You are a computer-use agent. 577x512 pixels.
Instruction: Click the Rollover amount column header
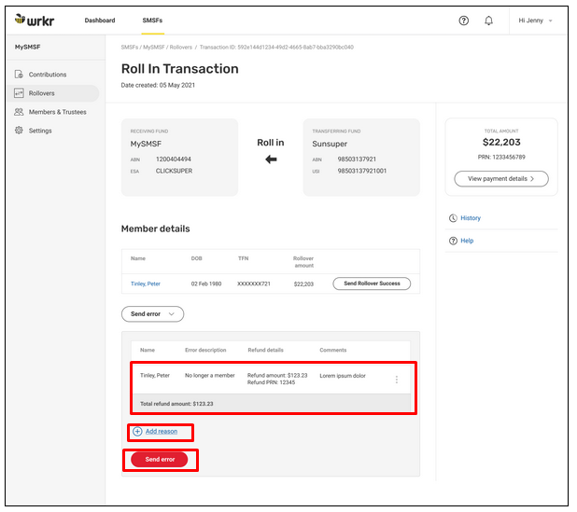pyautogui.click(x=303, y=262)
